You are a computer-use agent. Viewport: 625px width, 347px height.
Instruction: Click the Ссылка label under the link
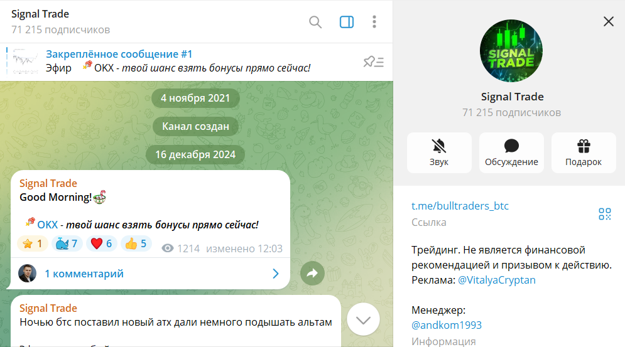(x=428, y=222)
